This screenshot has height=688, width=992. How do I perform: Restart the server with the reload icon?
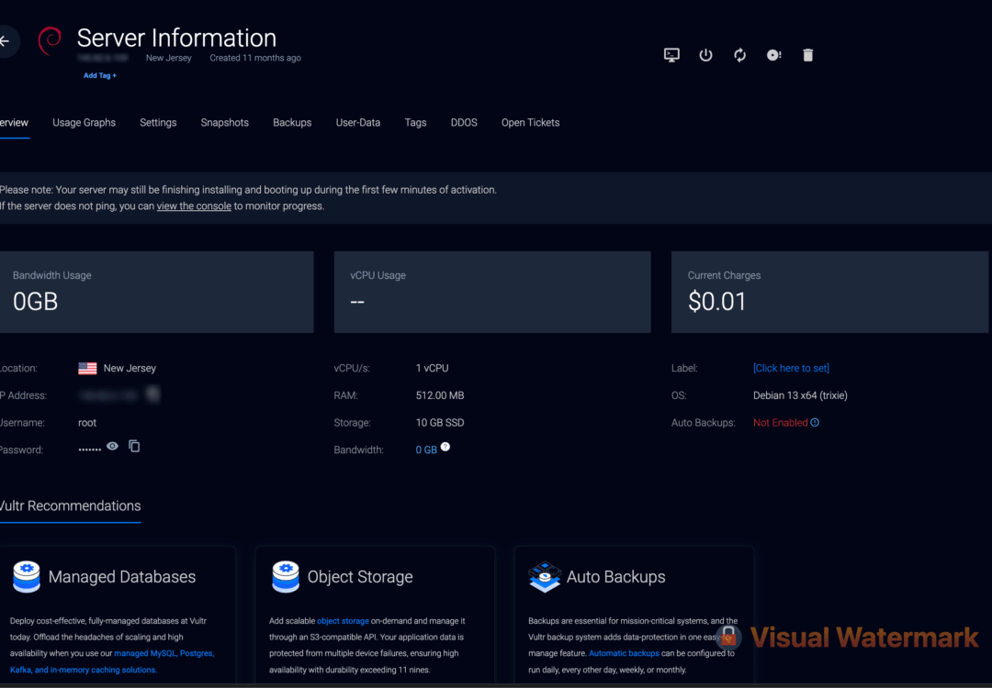[739, 55]
